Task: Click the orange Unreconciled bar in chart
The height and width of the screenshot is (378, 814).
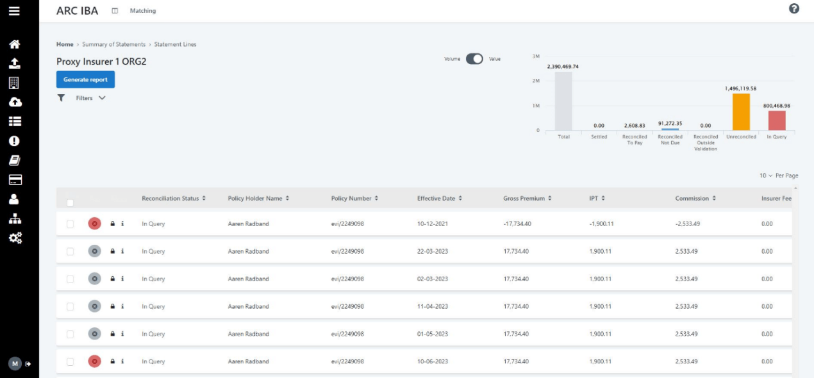Action: click(741, 112)
